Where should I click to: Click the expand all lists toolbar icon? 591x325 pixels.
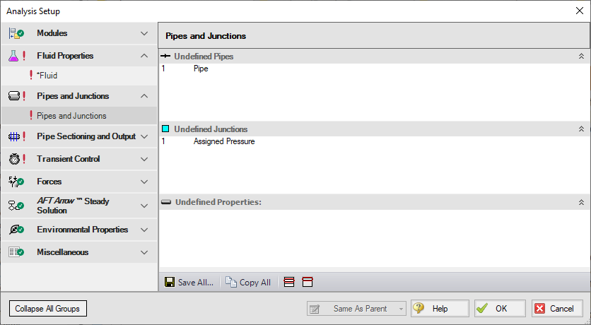coord(289,282)
